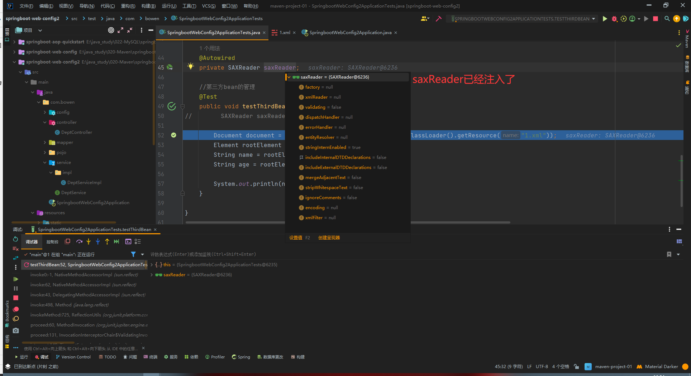Filter frames with funnel icon
This screenshot has width=691, height=376.
[133, 254]
